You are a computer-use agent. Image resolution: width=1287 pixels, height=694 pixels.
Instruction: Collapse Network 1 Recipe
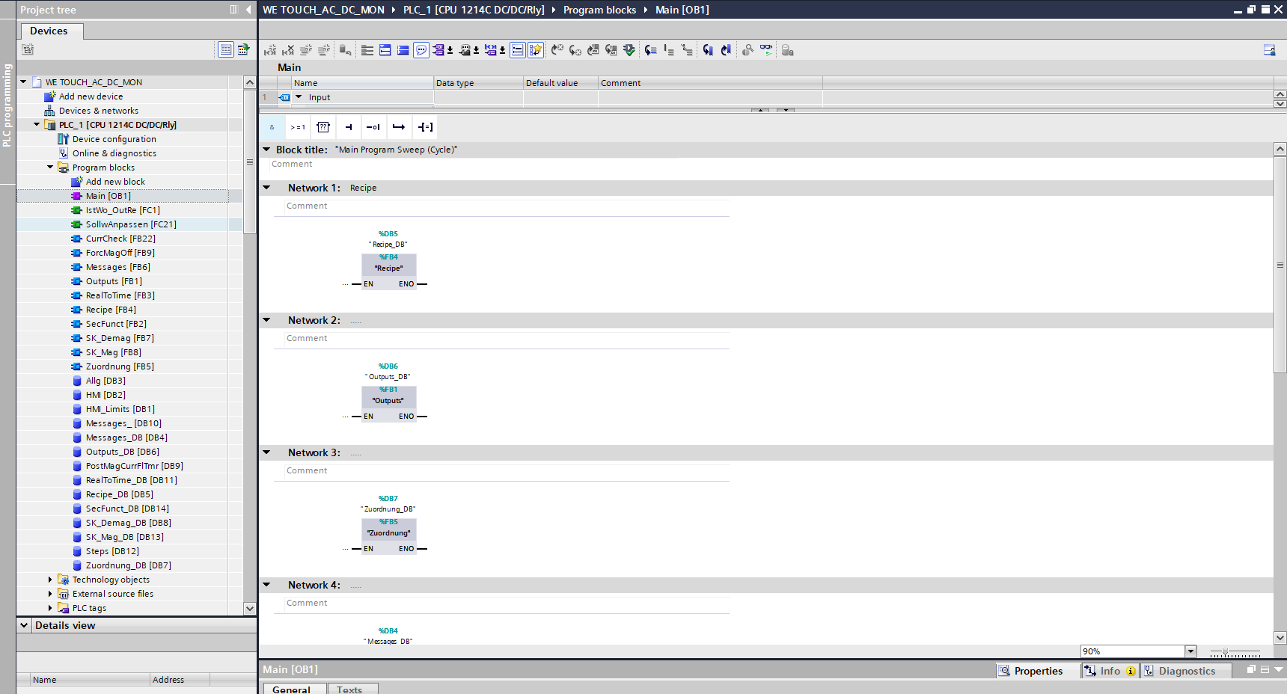pos(266,188)
